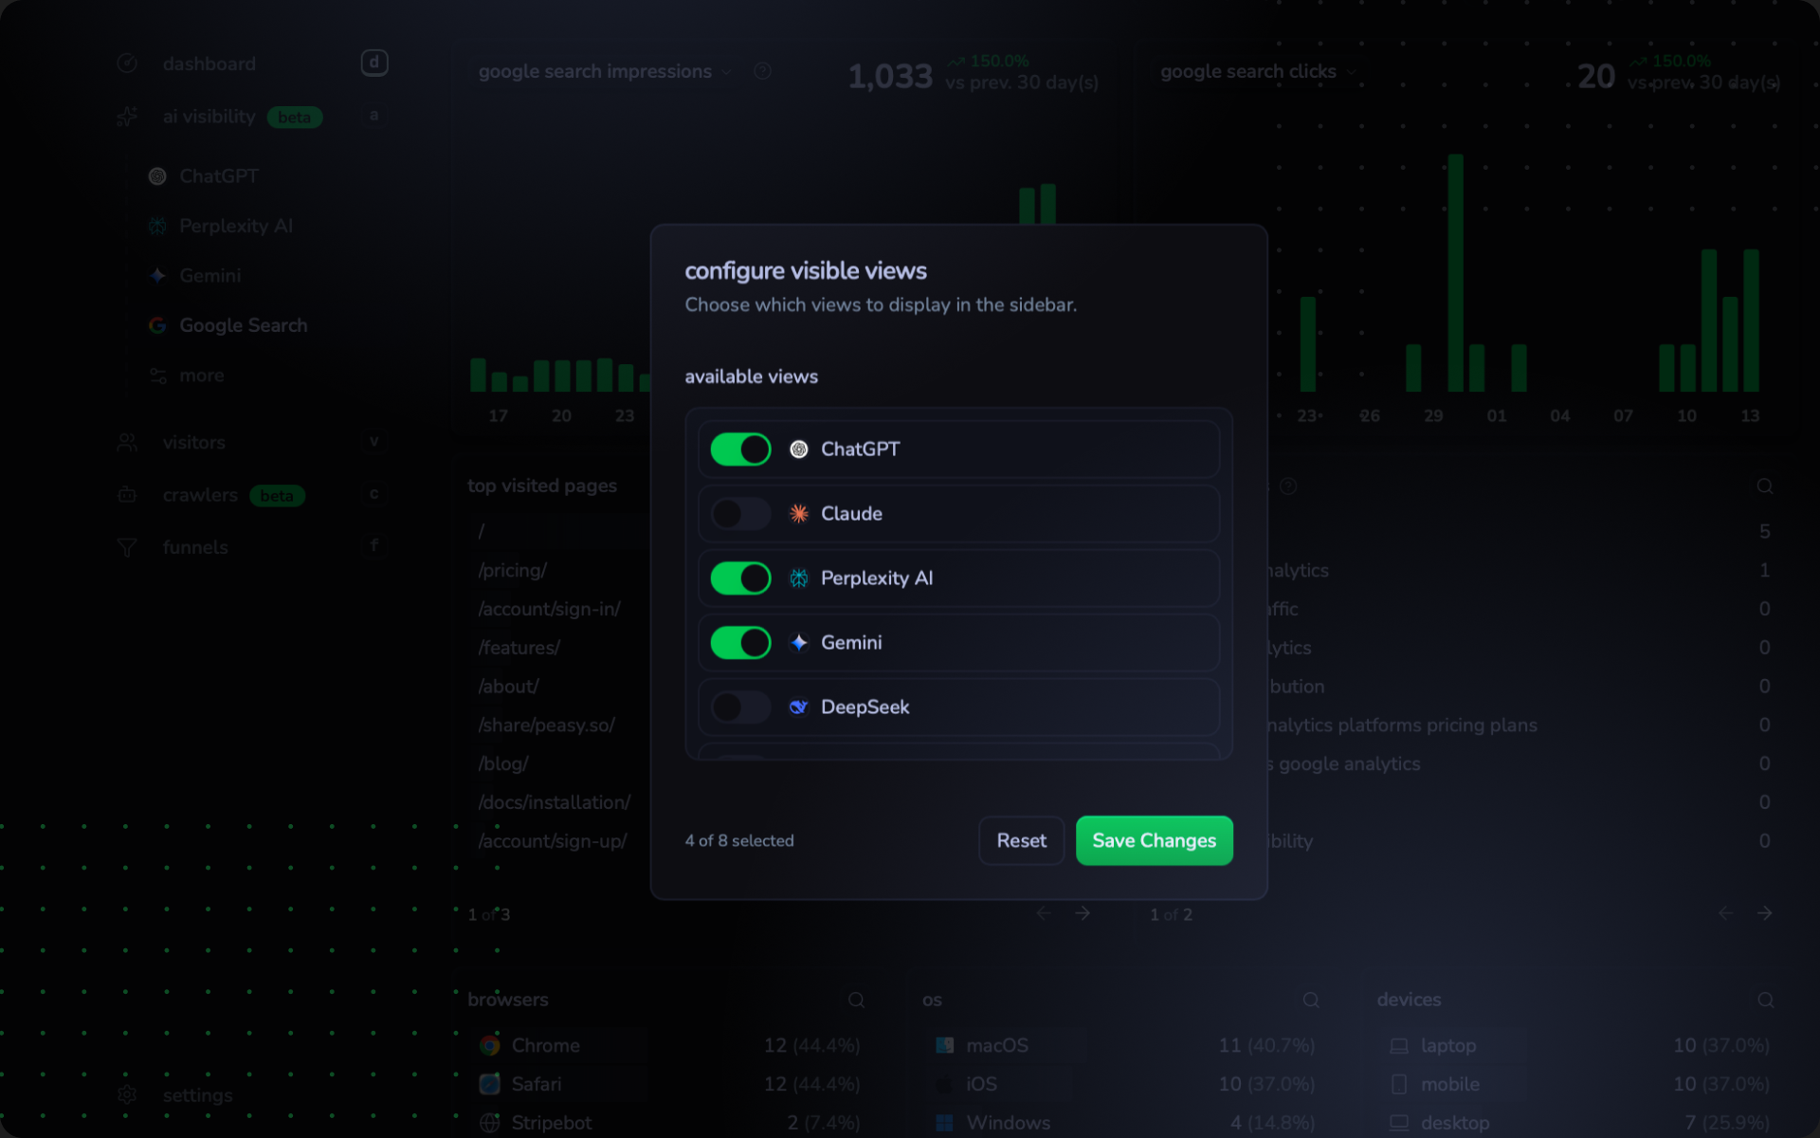Viewport: 1820px width, 1138px height.
Task: Enable the DeepSeek view toggle
Action: (740, 707)
